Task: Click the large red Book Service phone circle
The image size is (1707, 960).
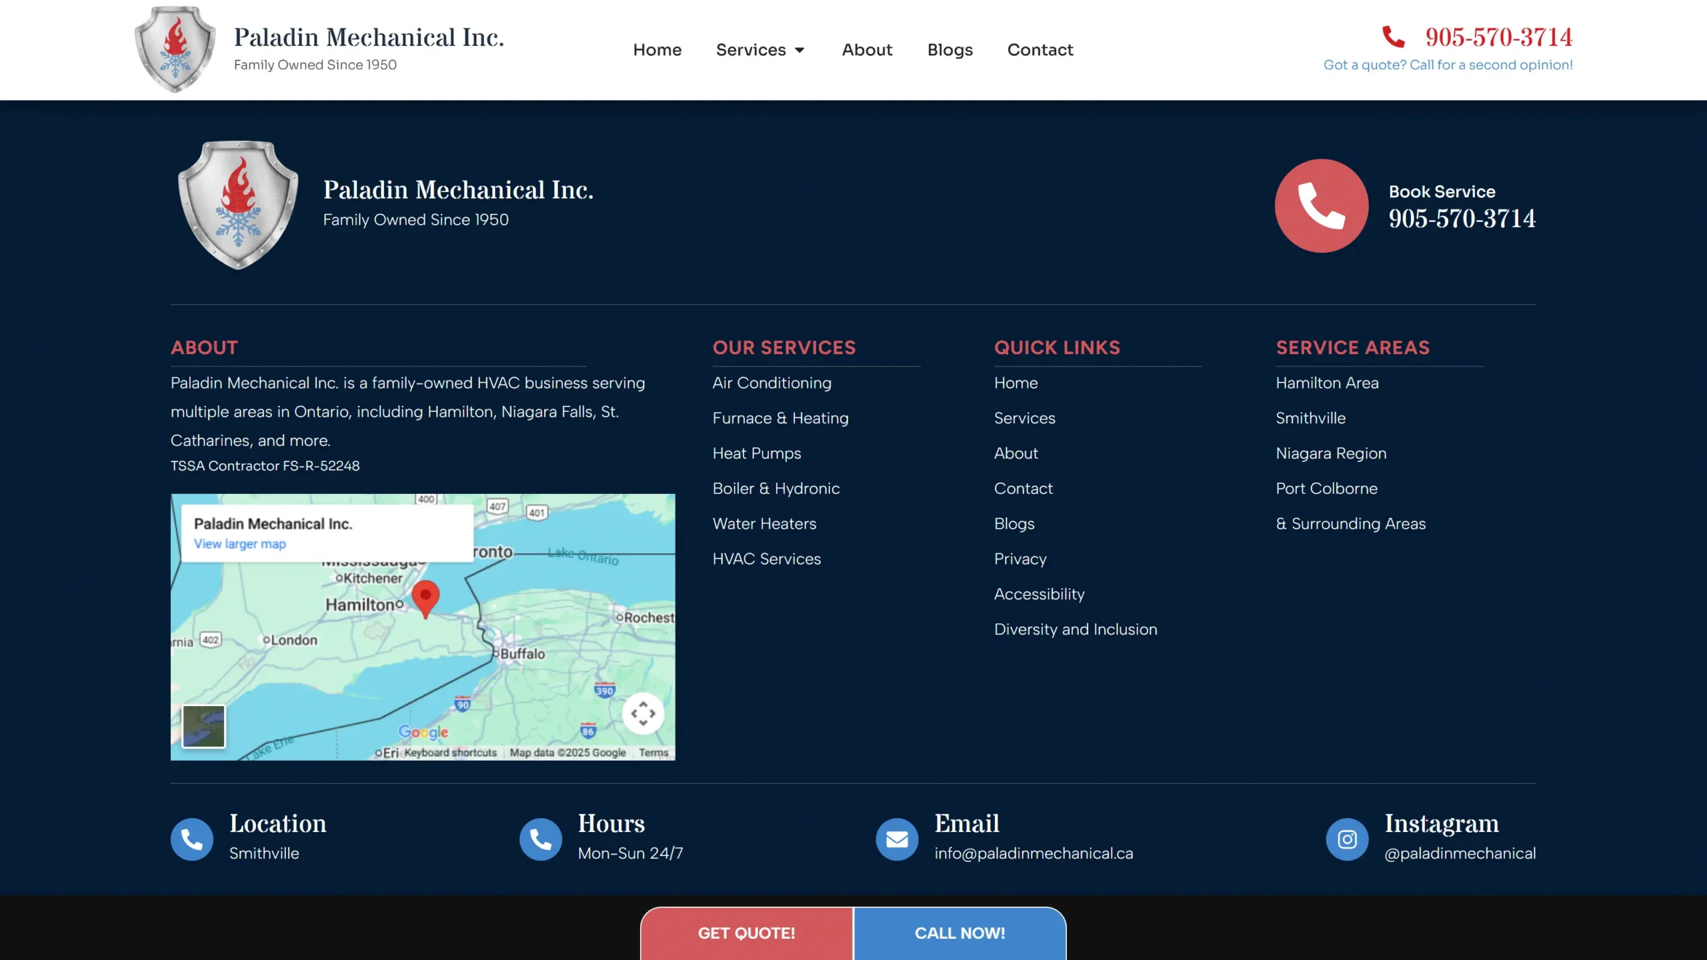Action: (1321, 205)
